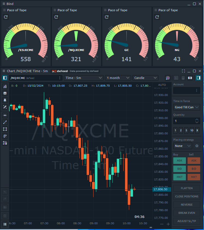The image size is (204, 230).
Task: Open the indicators icon in chart sidebar
Action: click(5, 86)
